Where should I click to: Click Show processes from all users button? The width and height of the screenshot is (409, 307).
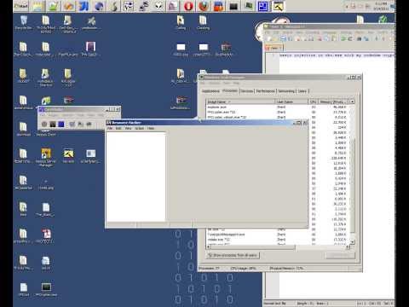[233, 255]
